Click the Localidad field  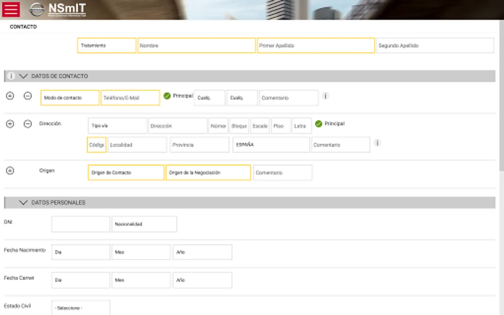[137, 145]
